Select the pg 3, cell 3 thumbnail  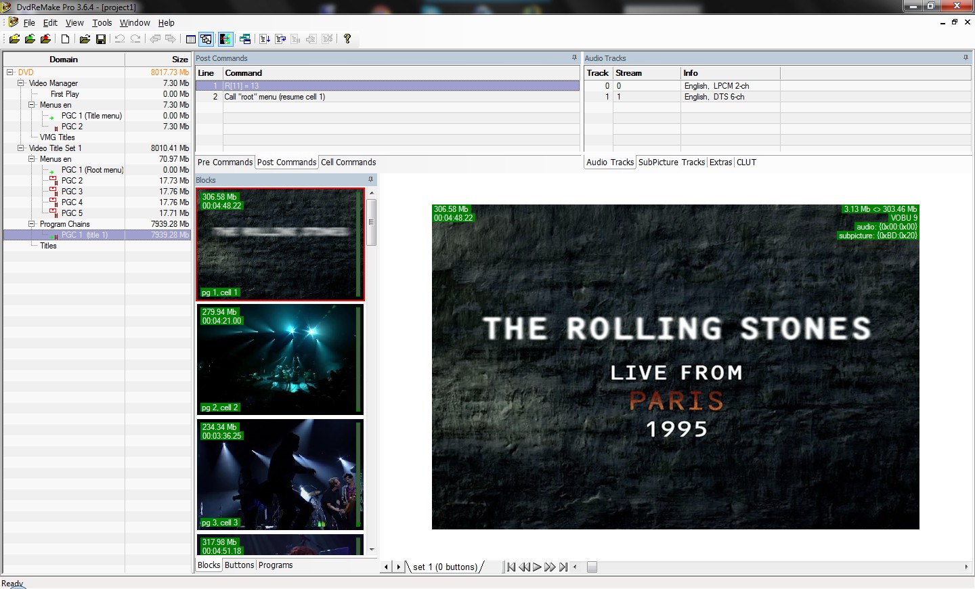tap(280, 475)
